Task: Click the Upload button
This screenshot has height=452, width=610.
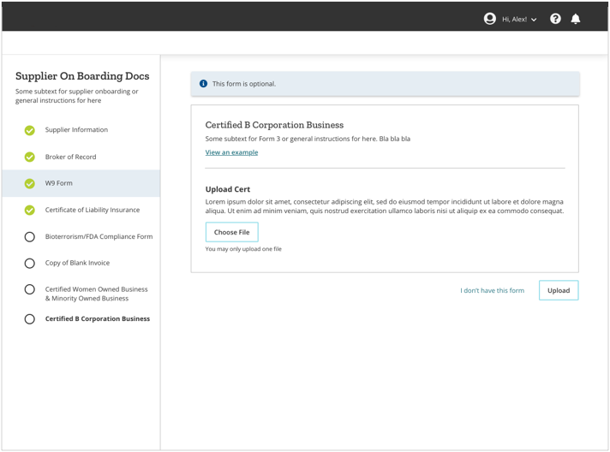Action: 559,290
